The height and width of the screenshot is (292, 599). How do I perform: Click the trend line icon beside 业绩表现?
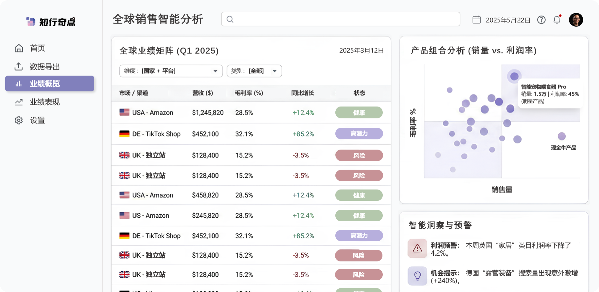19,102
